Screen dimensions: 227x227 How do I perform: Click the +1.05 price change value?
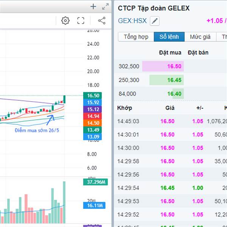215,21
